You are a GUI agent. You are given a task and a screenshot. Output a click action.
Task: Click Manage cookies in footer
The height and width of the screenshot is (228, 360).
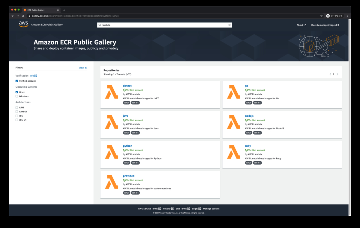click(x=211, y=209)
